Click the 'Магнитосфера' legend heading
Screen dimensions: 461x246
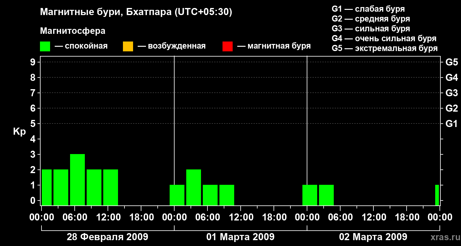73,31
